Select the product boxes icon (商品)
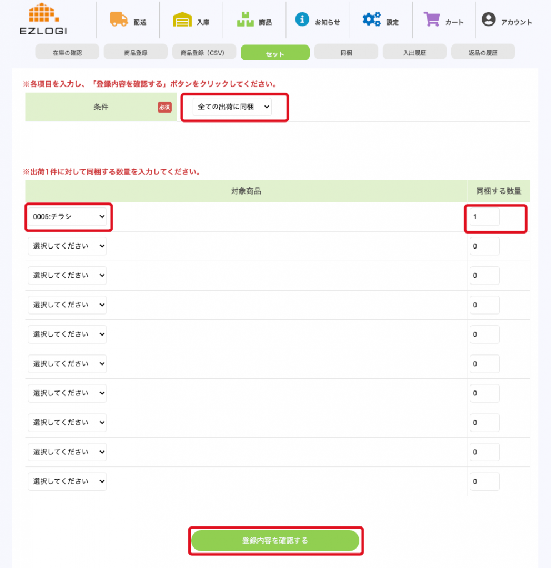551x568 pixels. 245,20
